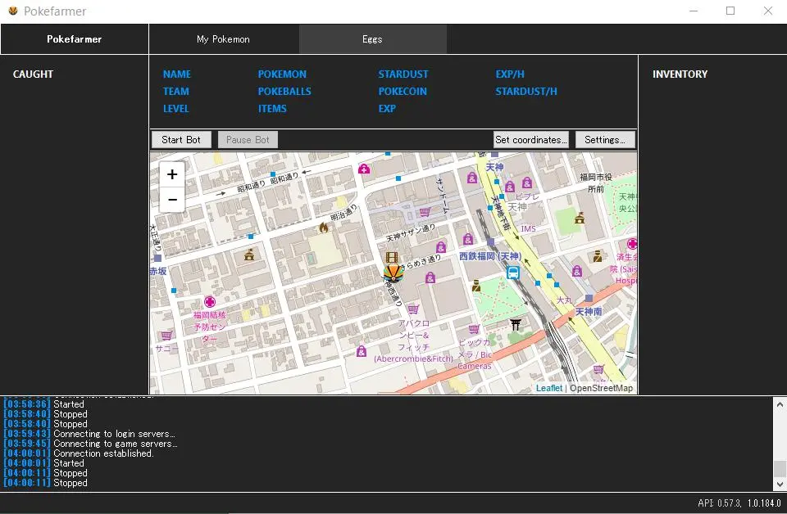Click the shopping cart icon above アバクロ
Viewport: 787px width, 514px height.
pos(413,309)
